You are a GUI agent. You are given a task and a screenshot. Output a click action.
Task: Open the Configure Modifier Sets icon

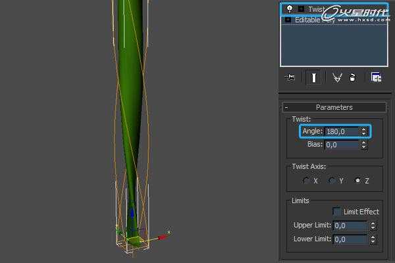coord(376,78)
